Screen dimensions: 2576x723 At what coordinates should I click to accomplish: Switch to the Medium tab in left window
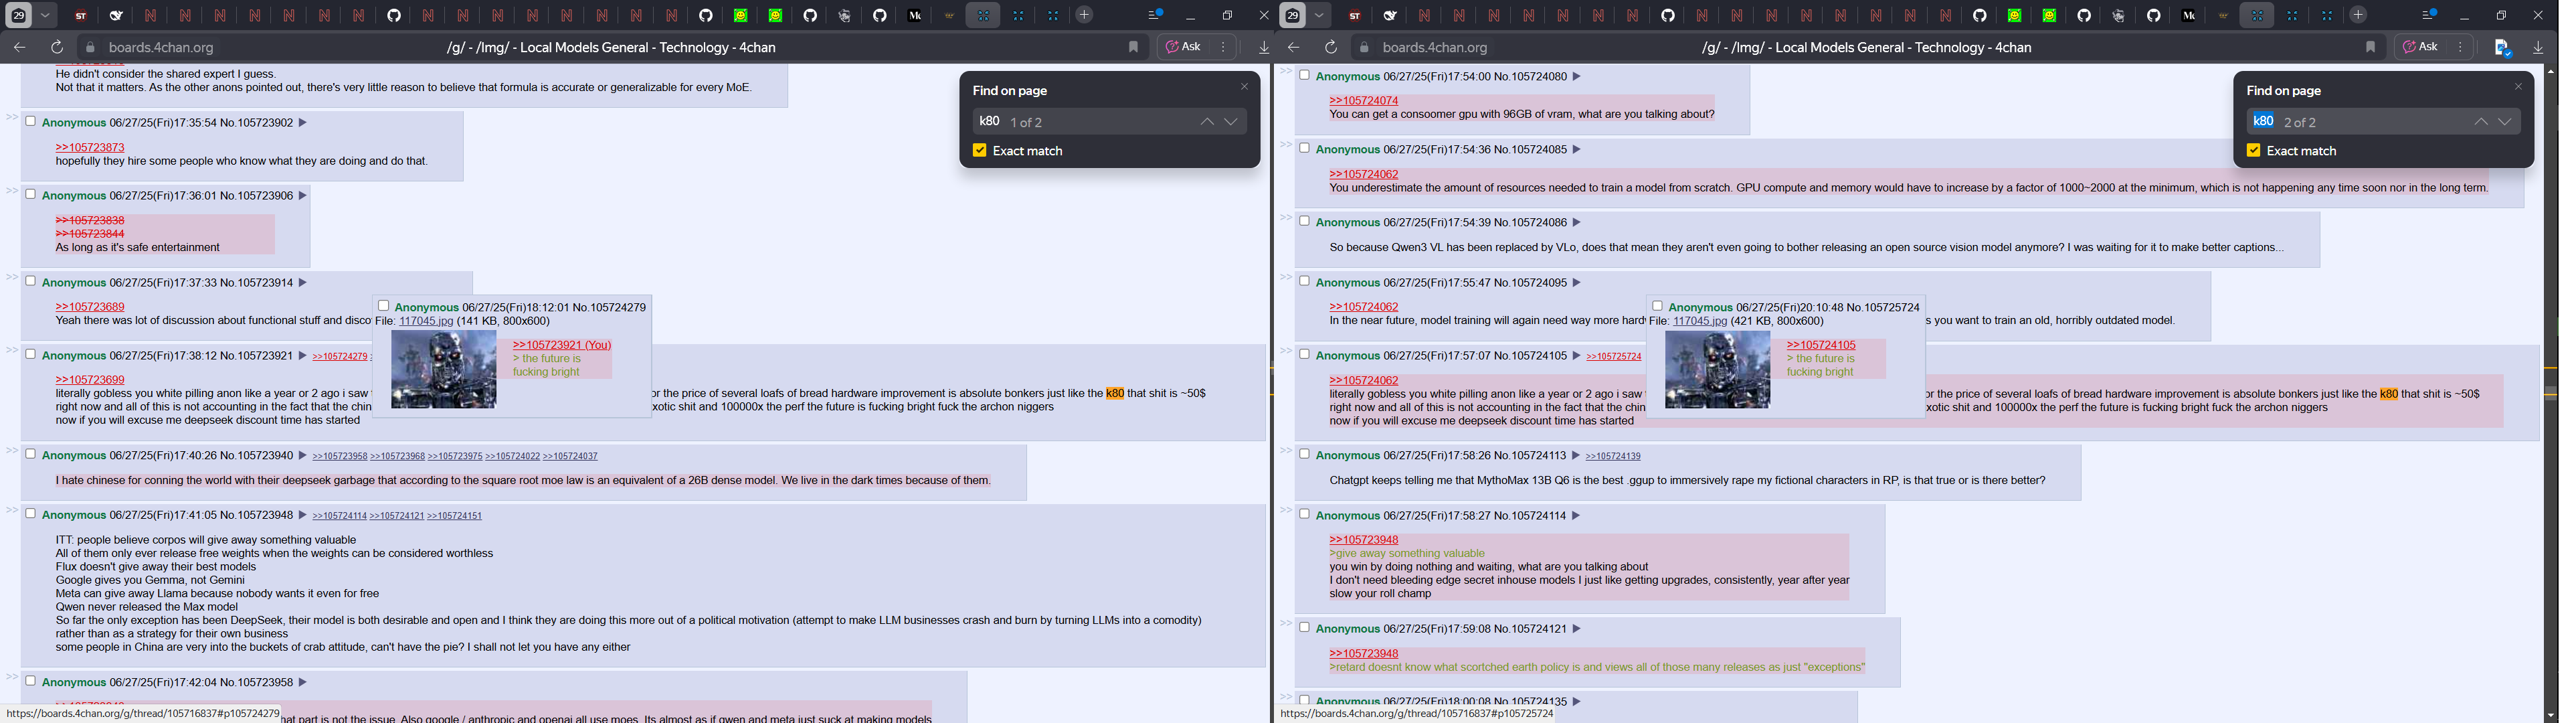pos(914,15)
